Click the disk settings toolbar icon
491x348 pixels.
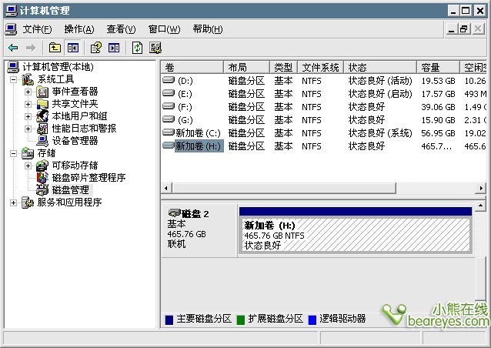(x=155, y=48)
